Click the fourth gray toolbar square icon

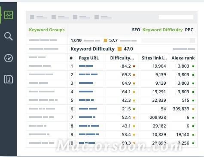click(97, 17)
